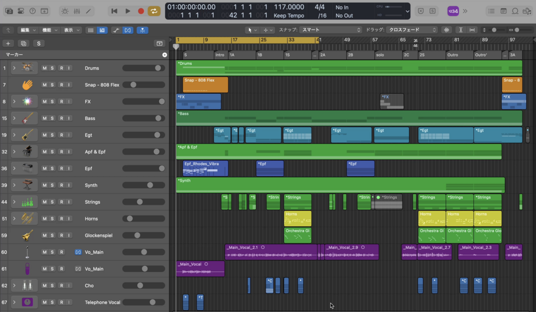
Task: Open the List Editors icon
Action: point(492,11)
